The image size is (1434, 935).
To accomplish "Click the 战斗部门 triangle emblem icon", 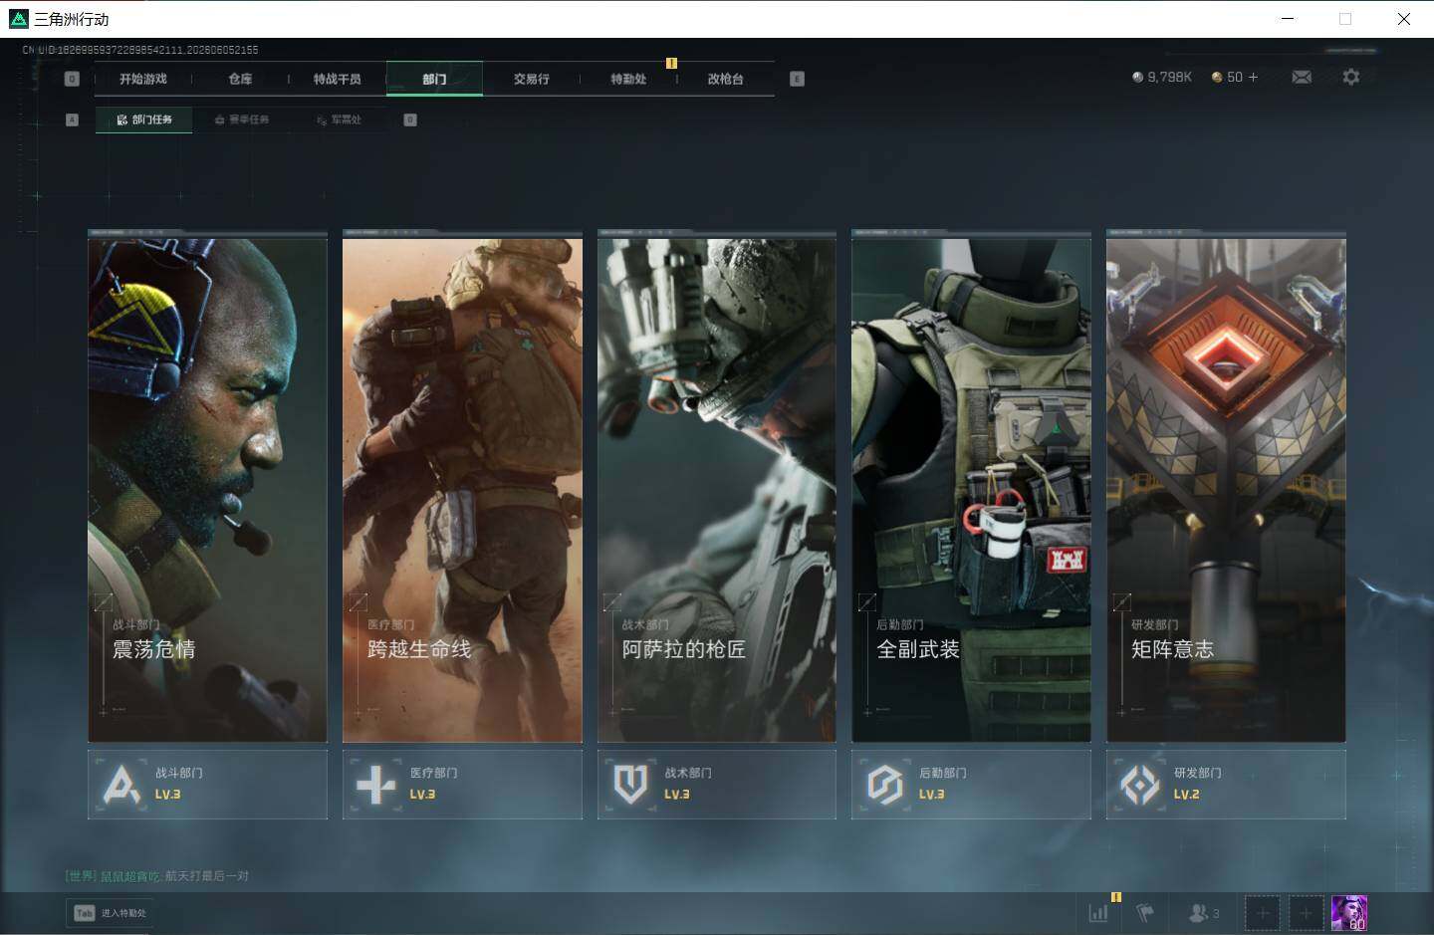I will coord(121,785).
